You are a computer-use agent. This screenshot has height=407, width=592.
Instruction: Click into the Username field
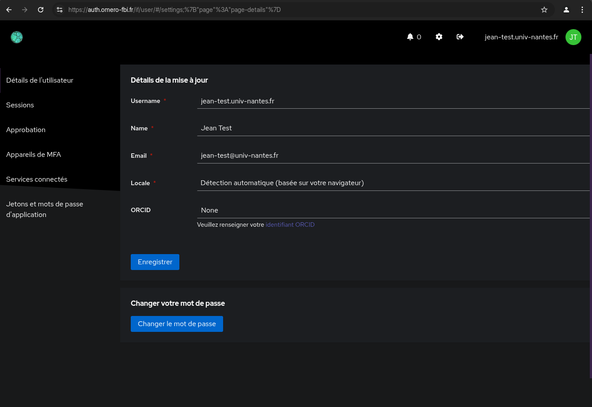click(393, 101)
